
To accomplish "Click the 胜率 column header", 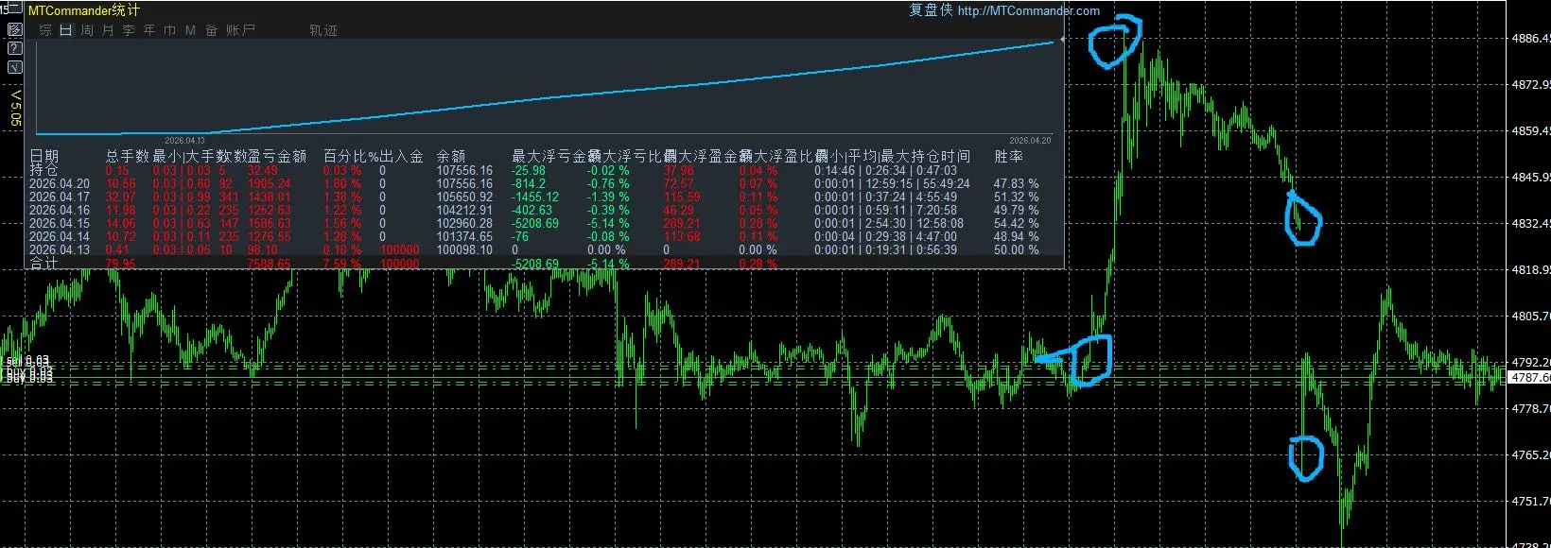I will pos(1008,156).
